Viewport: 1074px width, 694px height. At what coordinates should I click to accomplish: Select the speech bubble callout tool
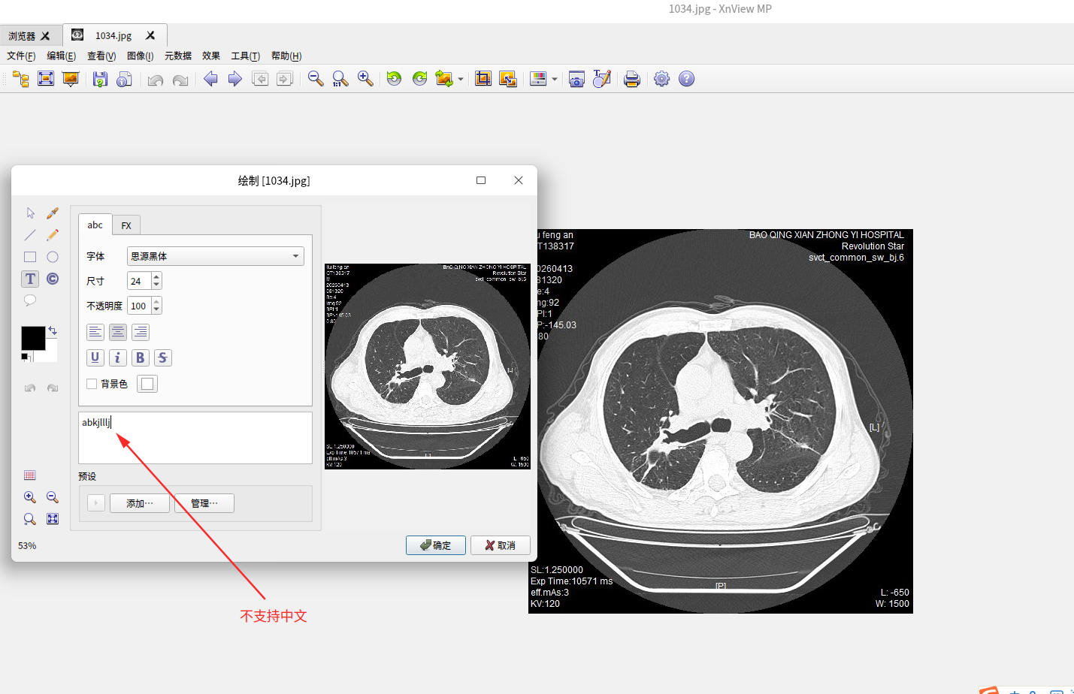point(30,300)
